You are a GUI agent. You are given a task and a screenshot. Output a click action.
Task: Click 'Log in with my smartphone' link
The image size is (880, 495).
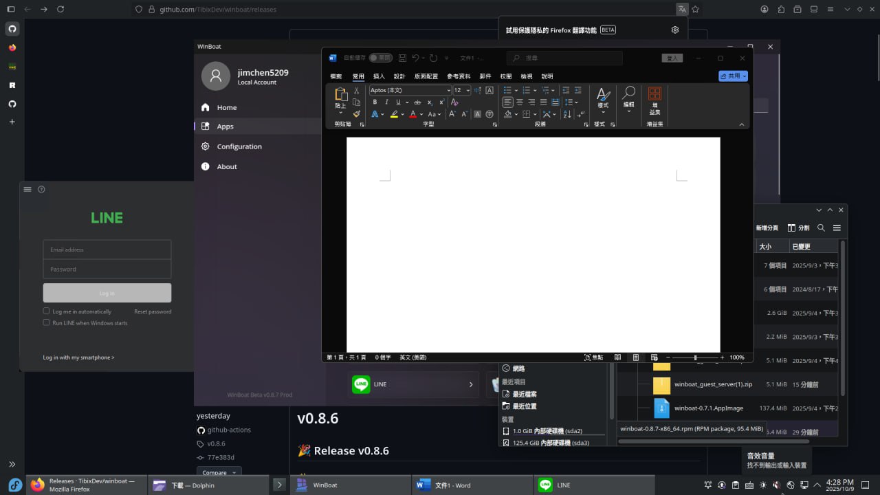(78, 357)
